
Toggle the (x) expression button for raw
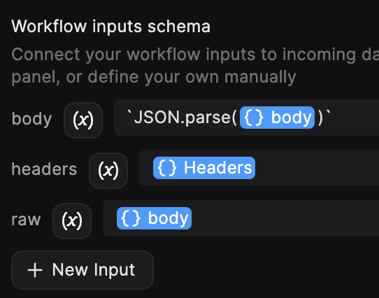(72, 220)
